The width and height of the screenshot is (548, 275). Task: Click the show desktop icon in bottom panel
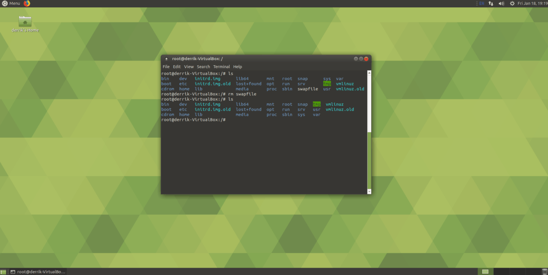tap(3, 272)
